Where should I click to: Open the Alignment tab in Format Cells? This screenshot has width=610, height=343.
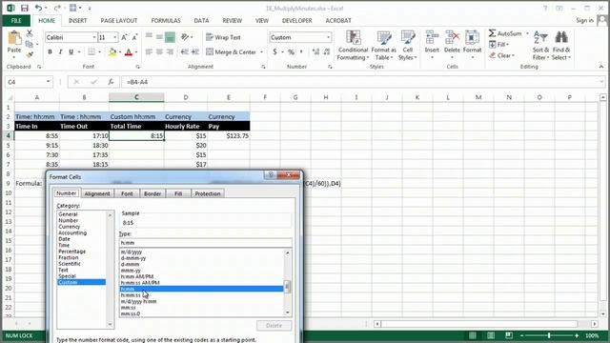97,193
